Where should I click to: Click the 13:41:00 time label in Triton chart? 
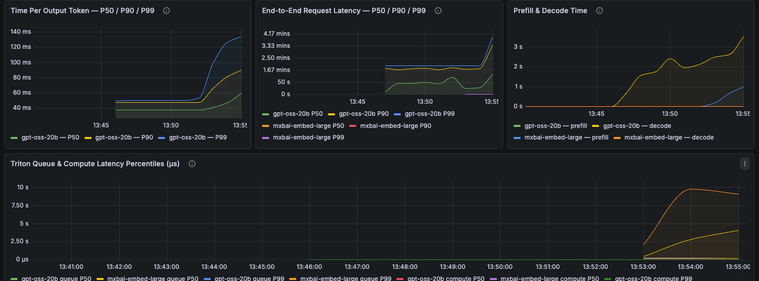click(x=71, y=267)
